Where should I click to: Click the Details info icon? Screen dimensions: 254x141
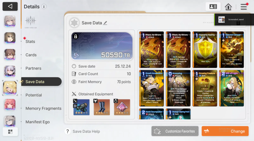(44, 6)
